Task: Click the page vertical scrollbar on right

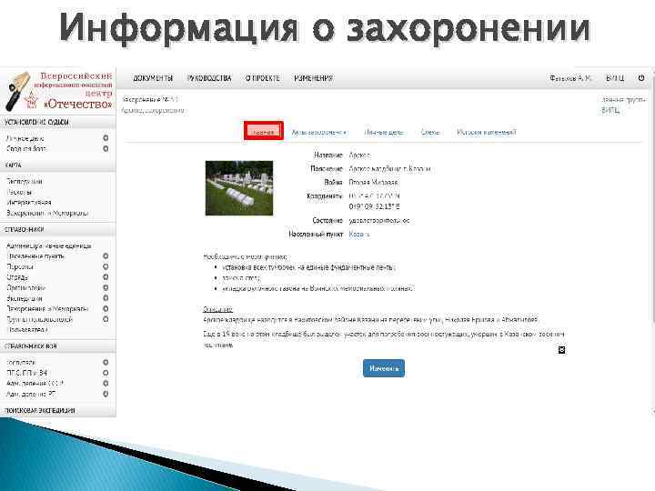Action: (x=652, y=196)
